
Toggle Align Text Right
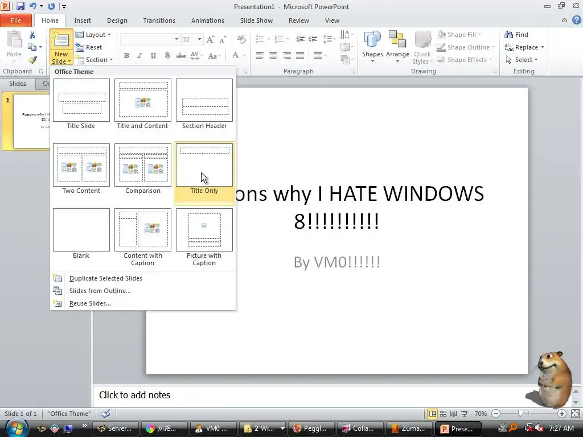[287, 56]
